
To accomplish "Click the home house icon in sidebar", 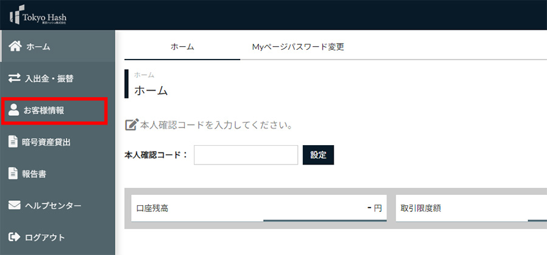I will pos(15,46).
